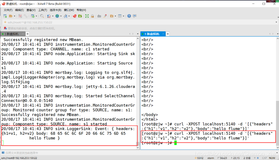The width and height of the screenshot is (279, 160).
Task: Click the compose bar send-text icon
Action: point(3,153)
